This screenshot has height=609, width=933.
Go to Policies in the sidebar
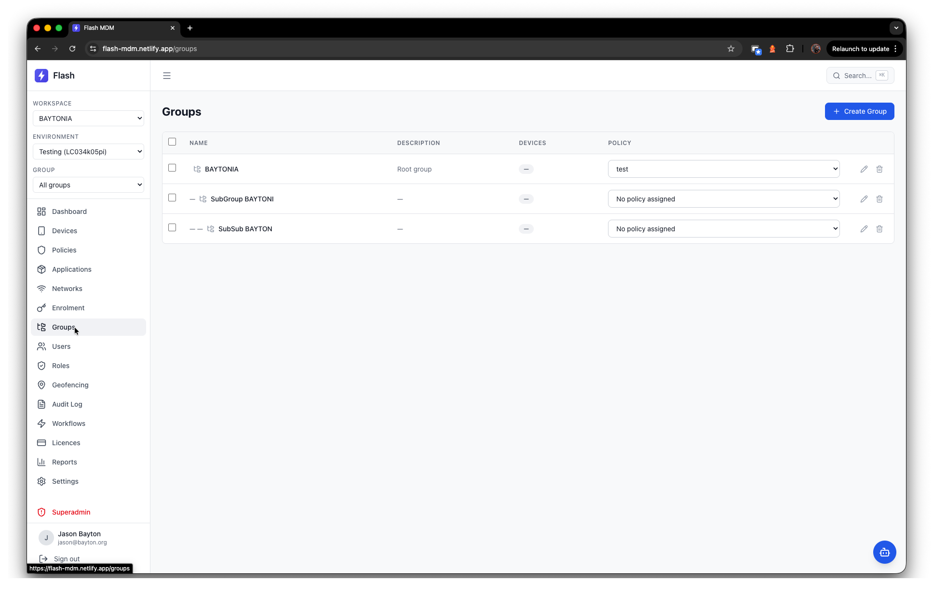point(64,250)
